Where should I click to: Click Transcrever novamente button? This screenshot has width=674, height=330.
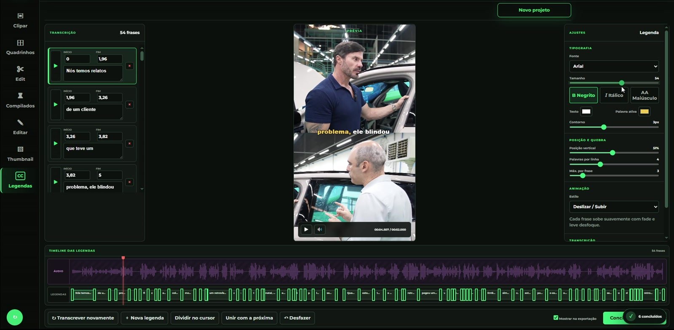coord(83,318)
